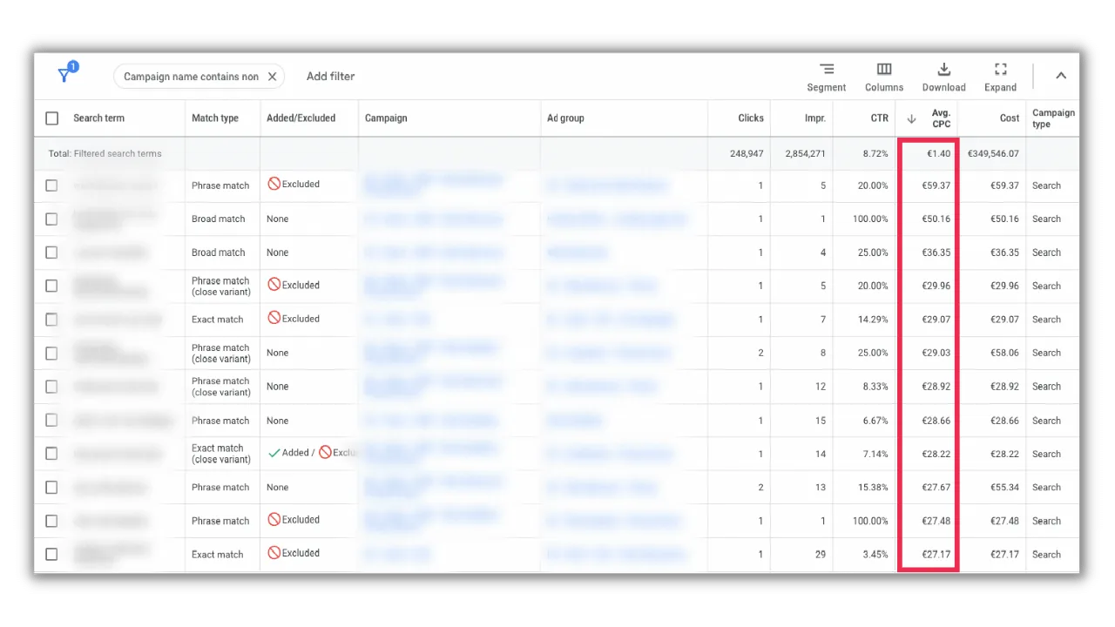
Task: Click the Match type column header
Action: pyautogui.click(x=215, y=118)
